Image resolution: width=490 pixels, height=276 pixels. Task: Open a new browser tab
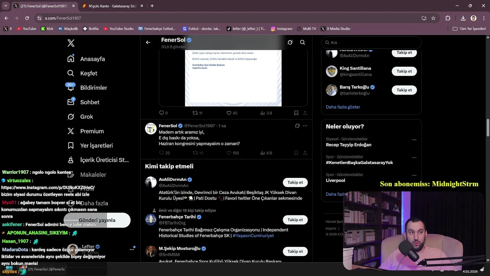tap(152, 6)
